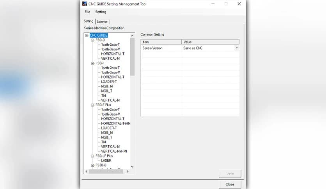This screenshot has height=189, width=326.
Task: Click the Item column header
Action: coord(161,42)
